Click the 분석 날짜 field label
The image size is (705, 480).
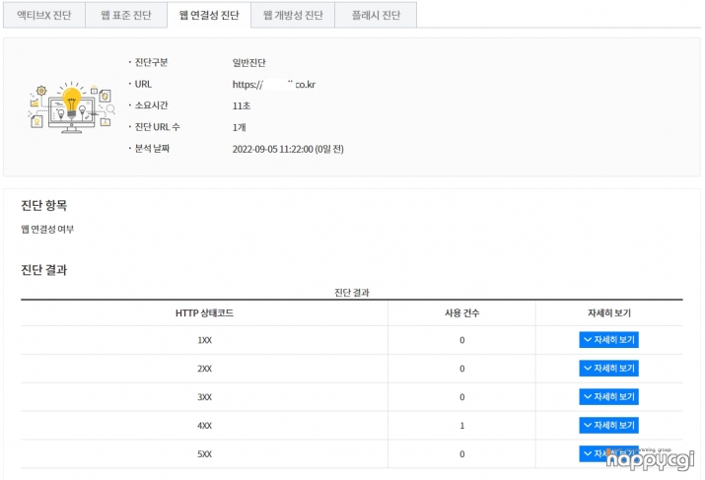(152, 148)
